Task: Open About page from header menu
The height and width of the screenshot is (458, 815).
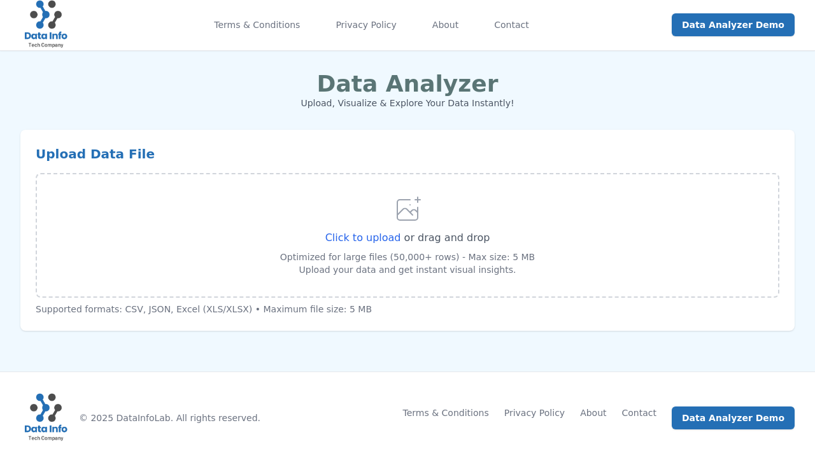Action: click(x=445, y=24)
